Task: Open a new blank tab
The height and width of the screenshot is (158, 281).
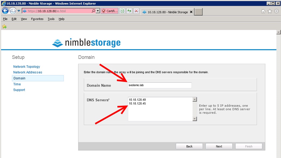Action: pos(199,12)
